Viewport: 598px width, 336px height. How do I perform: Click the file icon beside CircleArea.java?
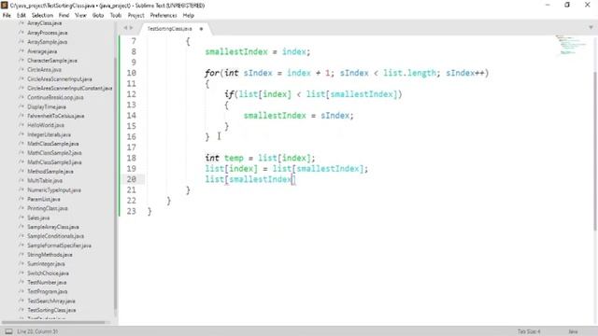(21, 70)
